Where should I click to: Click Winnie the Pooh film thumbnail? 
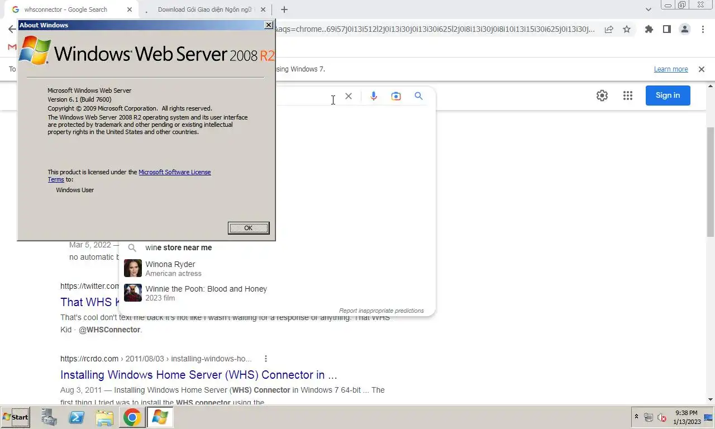click(133, 293)
